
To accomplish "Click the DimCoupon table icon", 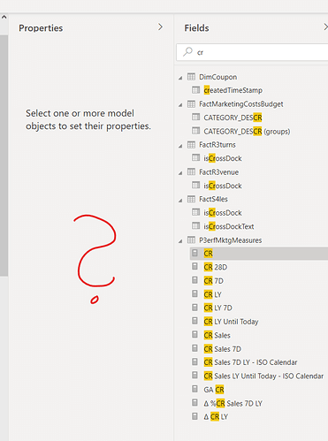I will point(191,77).
